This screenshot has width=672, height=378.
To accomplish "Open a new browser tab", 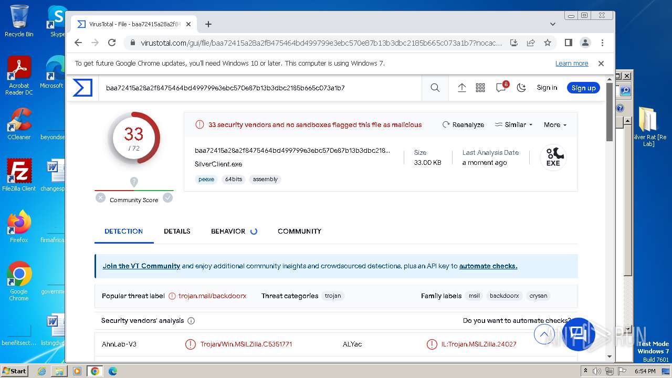I will pos(208,24).
